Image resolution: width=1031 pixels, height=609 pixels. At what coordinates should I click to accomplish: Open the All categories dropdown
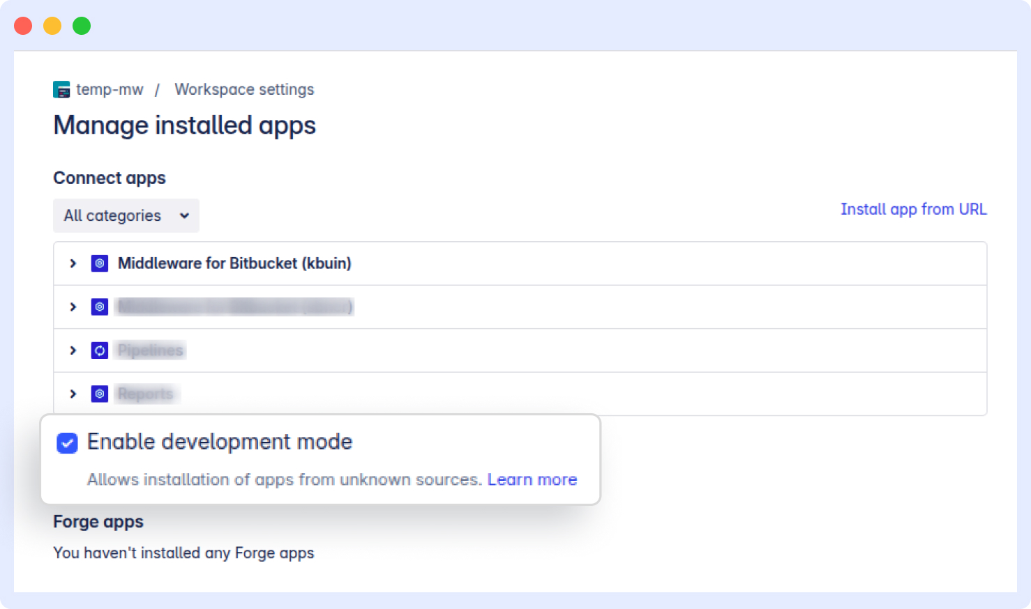[126, 215]
